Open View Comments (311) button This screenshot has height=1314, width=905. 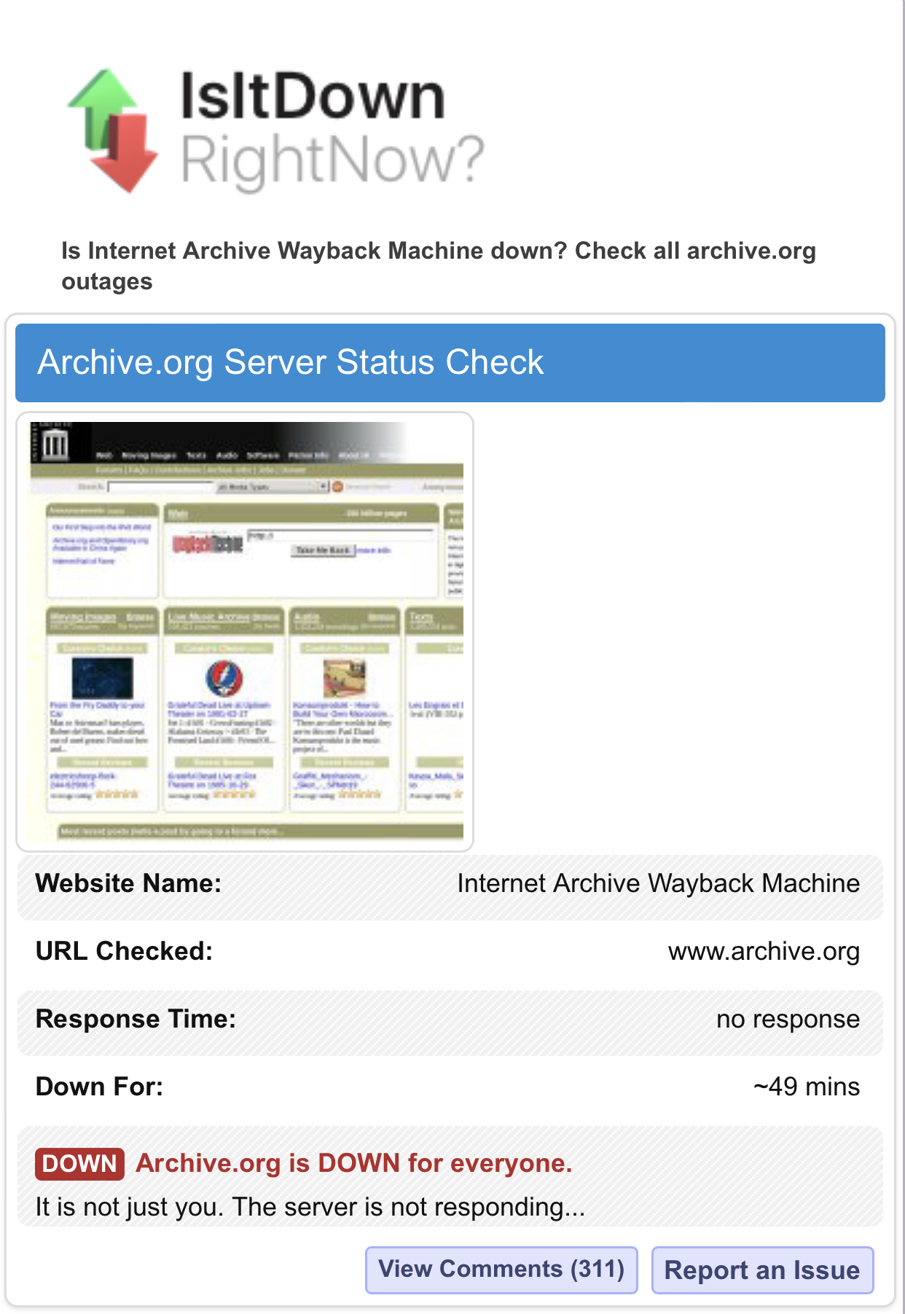pyautogui.click(x=501, y=1270)
